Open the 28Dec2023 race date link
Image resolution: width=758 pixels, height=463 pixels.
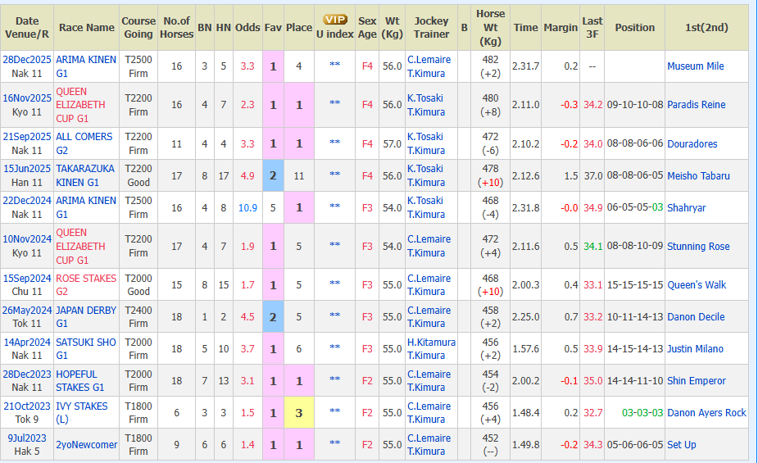point(27,374)
